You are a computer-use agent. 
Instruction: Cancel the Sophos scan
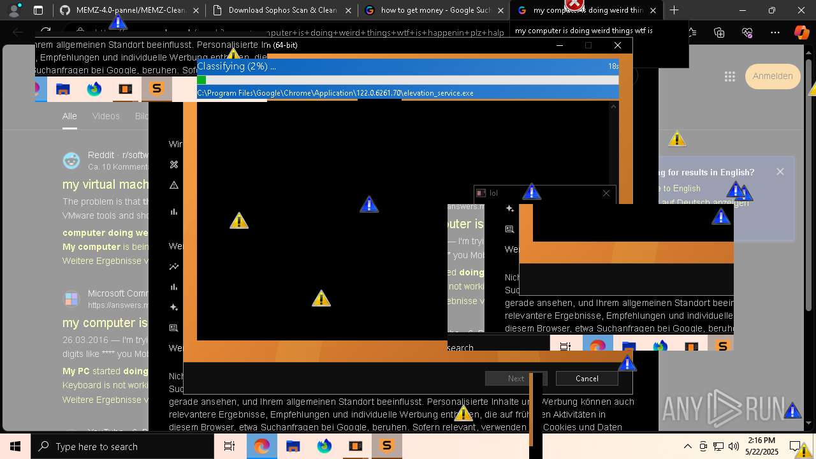(x=586, y=378)
